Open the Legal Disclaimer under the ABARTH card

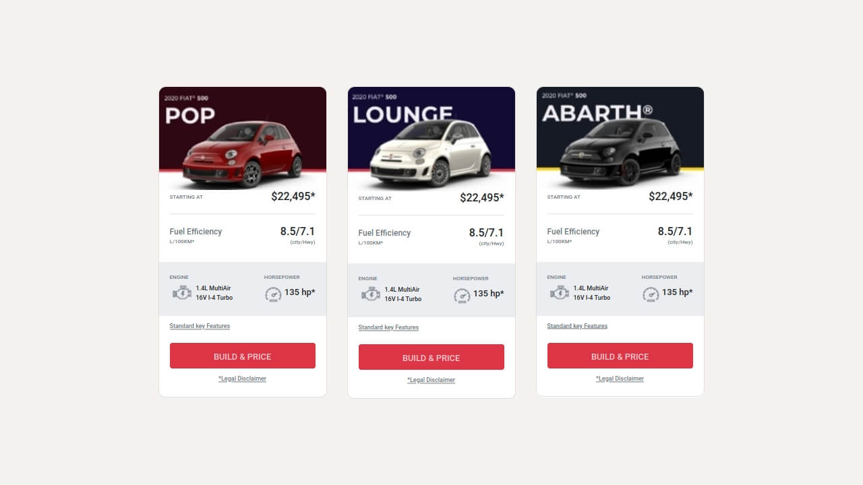(620, 378)
